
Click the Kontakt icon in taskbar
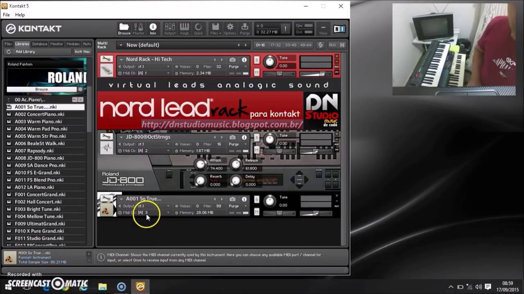[140, 287]
